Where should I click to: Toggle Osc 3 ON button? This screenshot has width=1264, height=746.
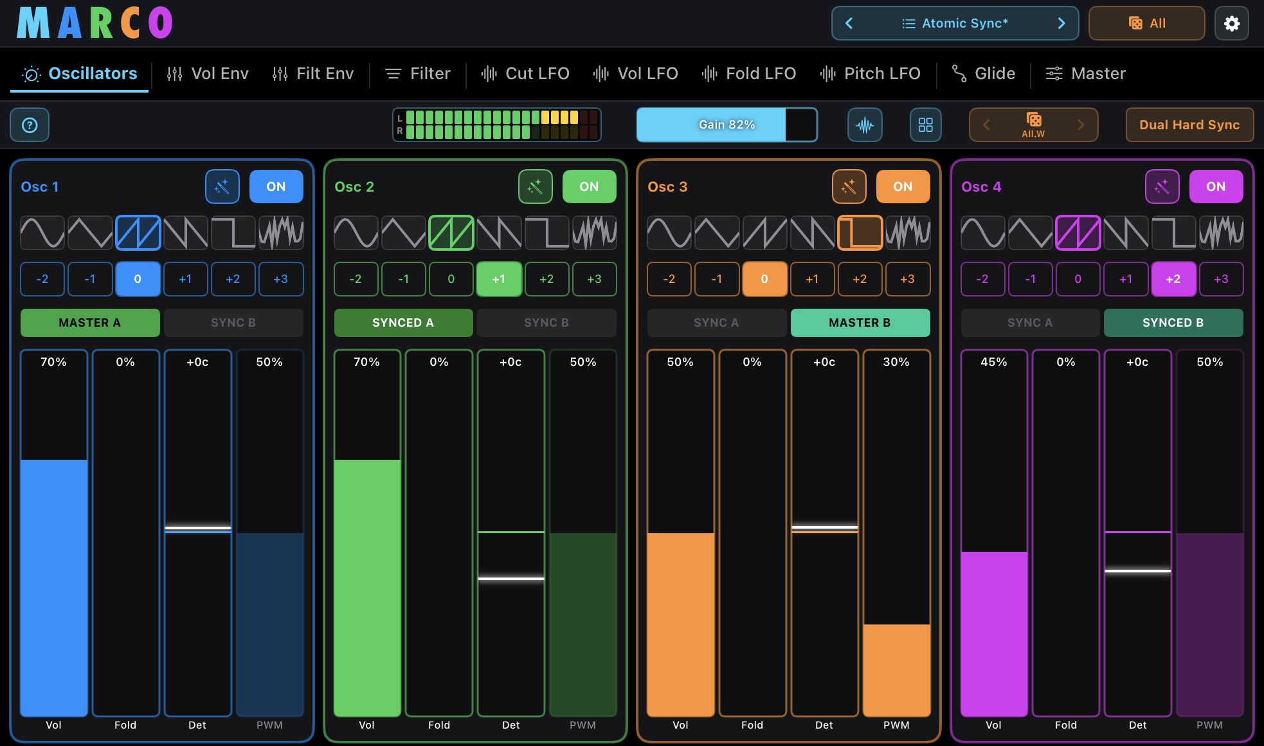pyautogui.click(x=903, y=186)
